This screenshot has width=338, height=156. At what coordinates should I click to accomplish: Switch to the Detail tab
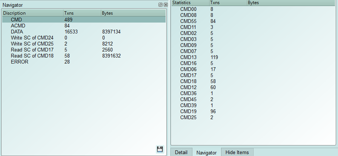coord(181,152)
